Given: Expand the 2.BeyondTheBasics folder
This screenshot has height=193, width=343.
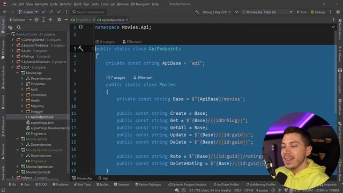Looking at the screenshot, I should coord(12,45).
